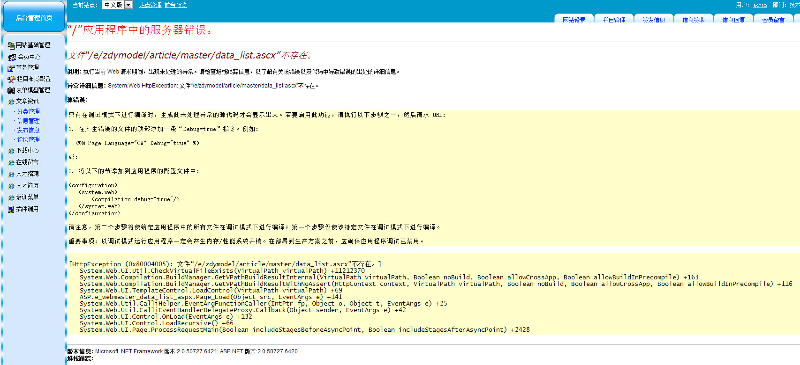Select 发布信息 under 文章资讯
This screenshot has width=800, height=365.
coord(29,130)
